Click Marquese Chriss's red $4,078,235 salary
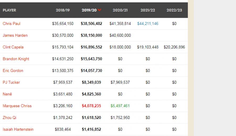 (x=91, y=106)
